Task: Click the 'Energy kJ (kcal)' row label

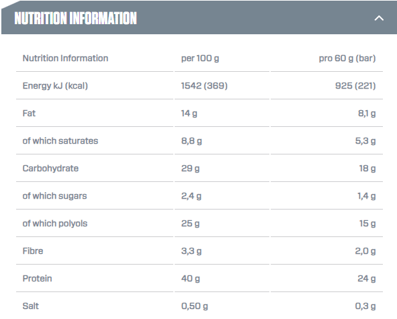Action: coord(55,86)
